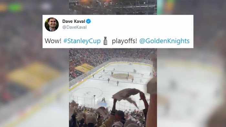Click the arena ceiling rigging above tweet
This screenshot has width=226, height=127.
pyautogui.click(x=113, y=7)
